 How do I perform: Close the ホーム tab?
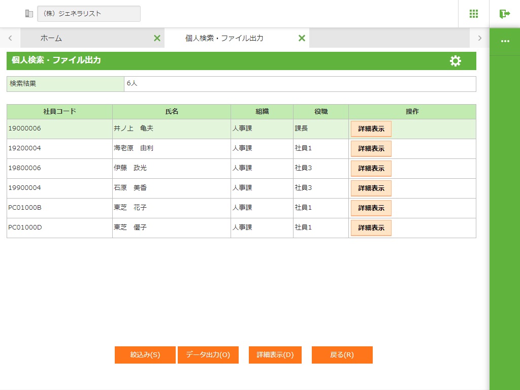[157, 38]
